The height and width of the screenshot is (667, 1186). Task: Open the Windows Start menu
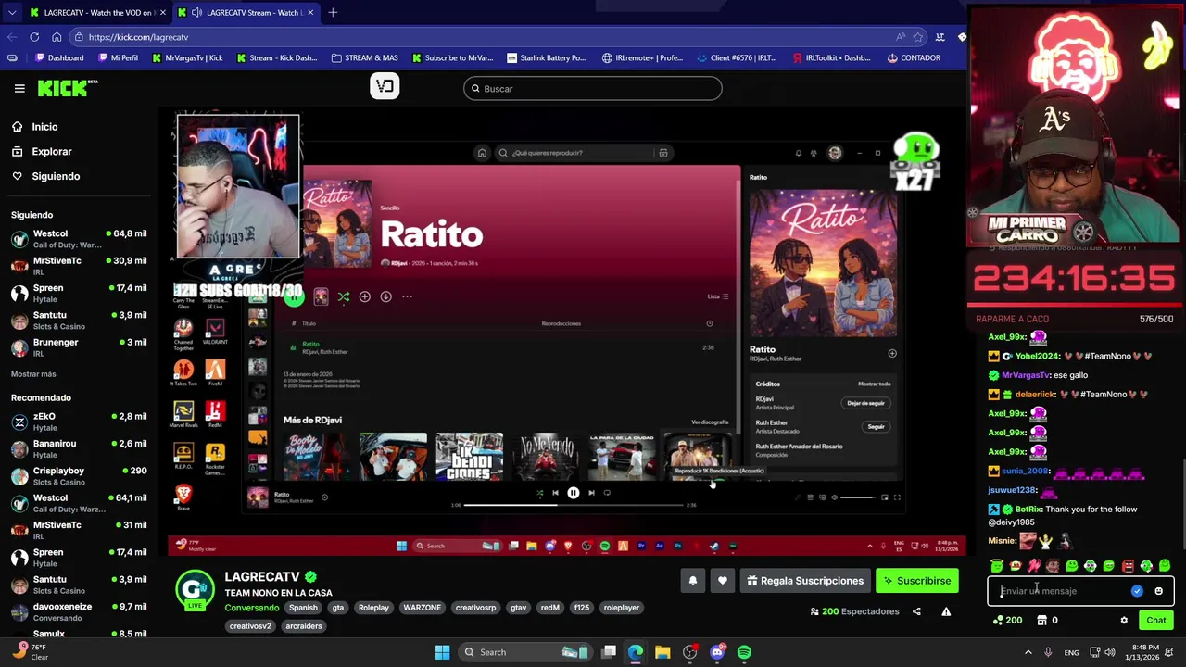pyautogui.click(x=442, y=652)
